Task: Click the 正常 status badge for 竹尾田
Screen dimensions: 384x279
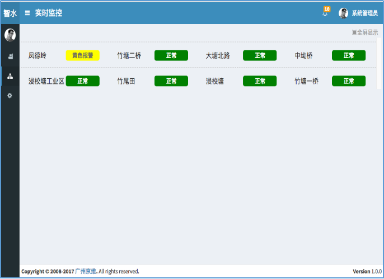Action: pyautogui.click(x=171, y=81)
